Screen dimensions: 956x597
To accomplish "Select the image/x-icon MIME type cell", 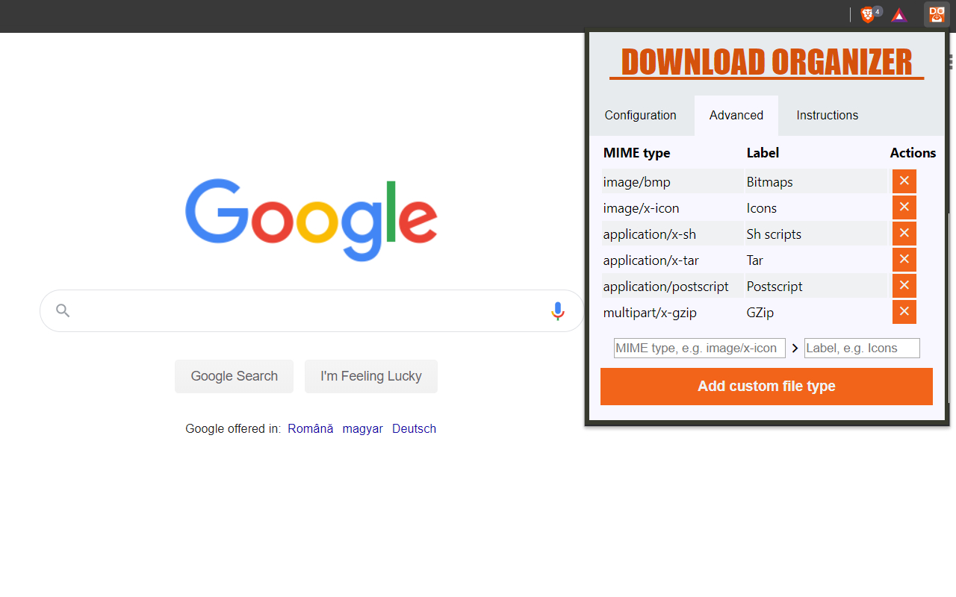I will (672, 207).
